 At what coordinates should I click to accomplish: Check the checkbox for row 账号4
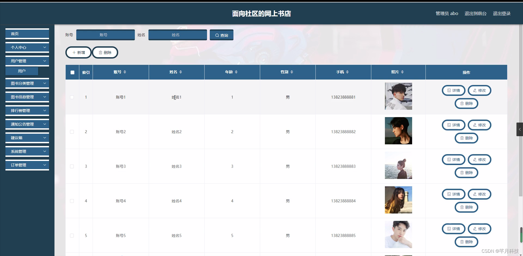pos(72,201)
